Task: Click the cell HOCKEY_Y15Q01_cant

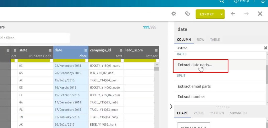Action: pyautogui.click(x=106, y=66)
